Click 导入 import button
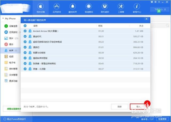 pos(138,107)
